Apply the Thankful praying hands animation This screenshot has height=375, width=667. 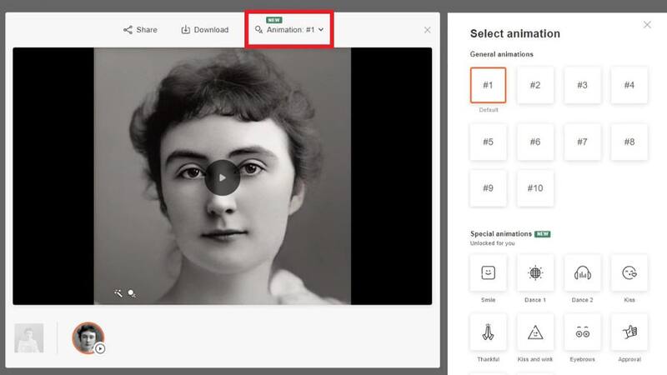tap(488, 332)
